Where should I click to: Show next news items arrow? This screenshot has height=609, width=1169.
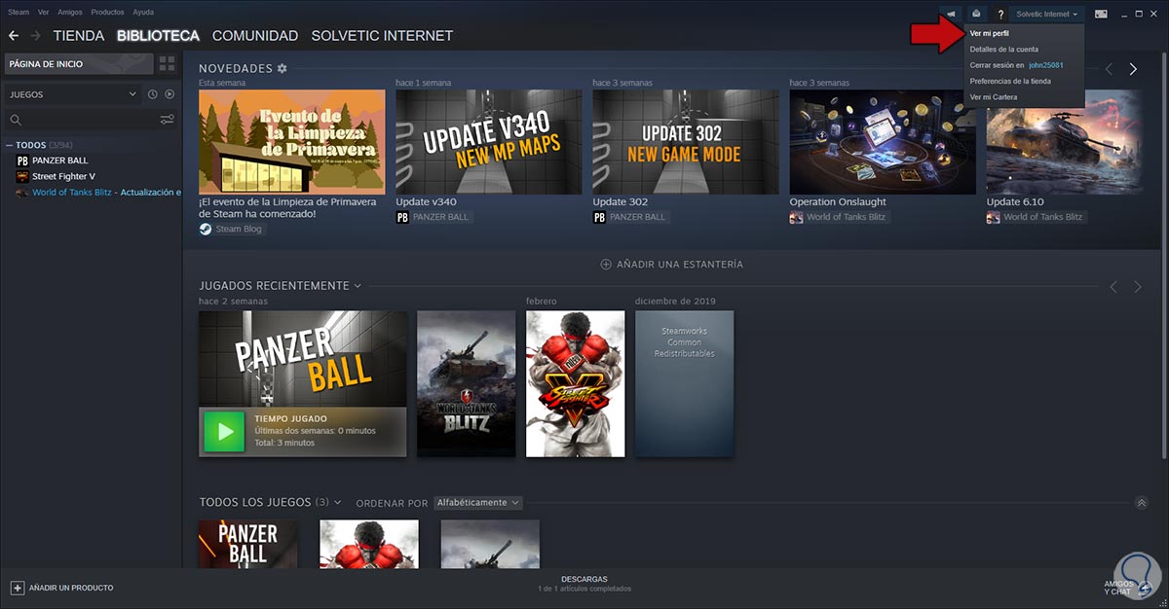1133,69
